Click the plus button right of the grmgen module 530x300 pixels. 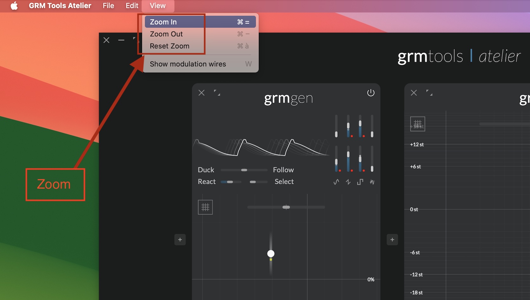point(392,240)
